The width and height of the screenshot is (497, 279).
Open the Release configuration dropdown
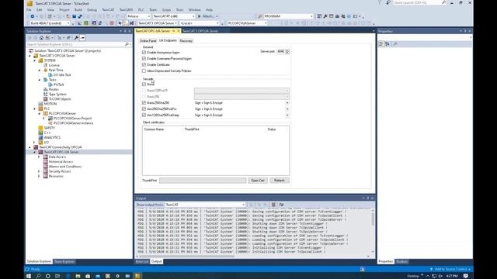(x=138, y=16)
